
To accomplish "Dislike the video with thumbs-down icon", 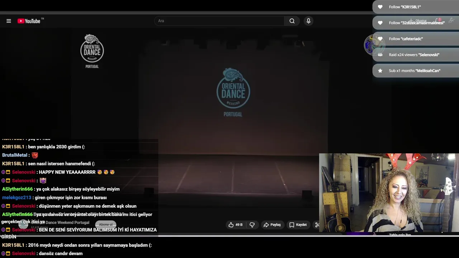I will tap(252, 225).
